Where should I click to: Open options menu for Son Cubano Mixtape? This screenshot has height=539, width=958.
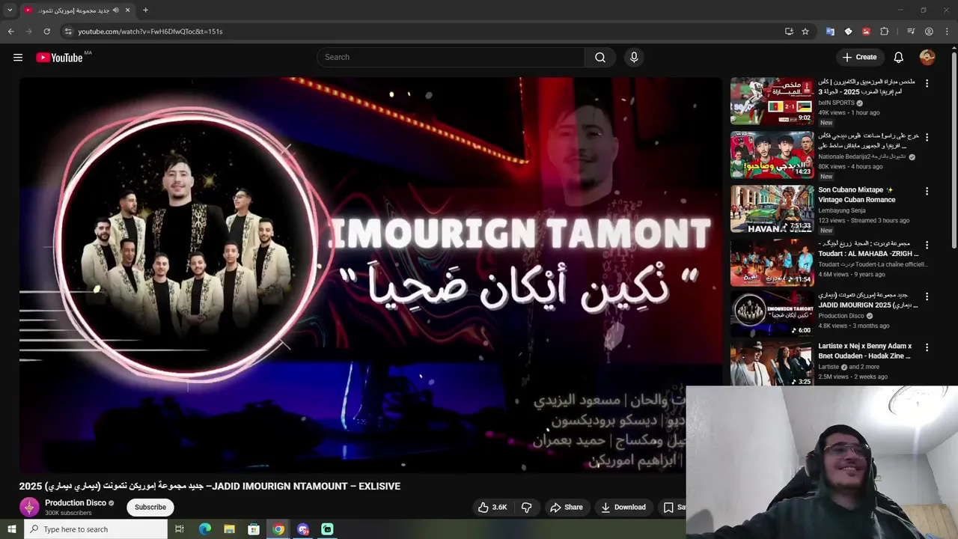pos(927,192)
